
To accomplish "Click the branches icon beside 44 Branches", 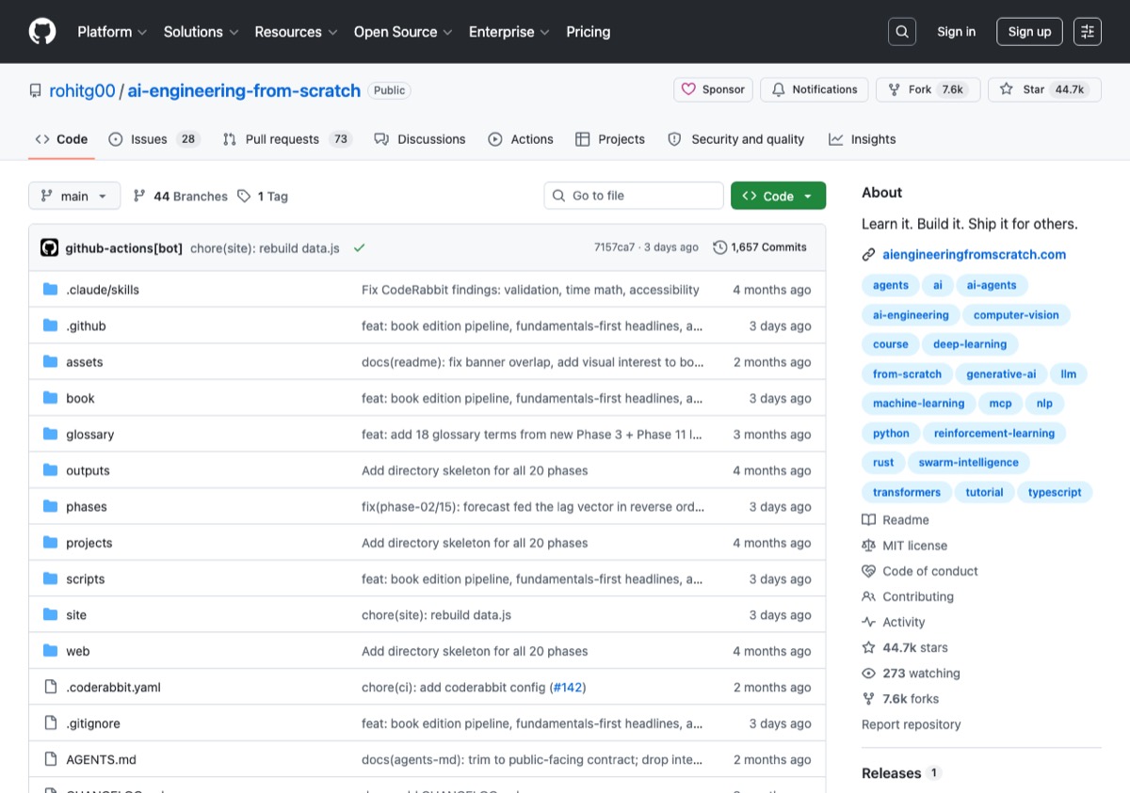I will pyautogui.click(x=139, y=196).
